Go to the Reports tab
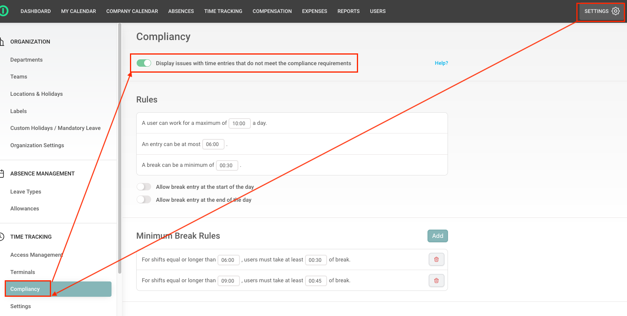The image size is (627, 316). (x=348, y=11)
